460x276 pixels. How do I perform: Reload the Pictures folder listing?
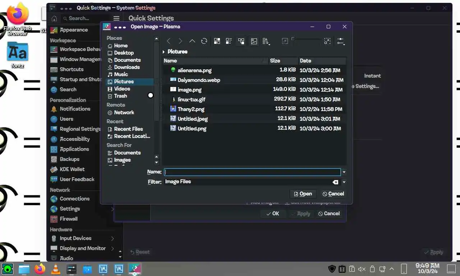204,41
